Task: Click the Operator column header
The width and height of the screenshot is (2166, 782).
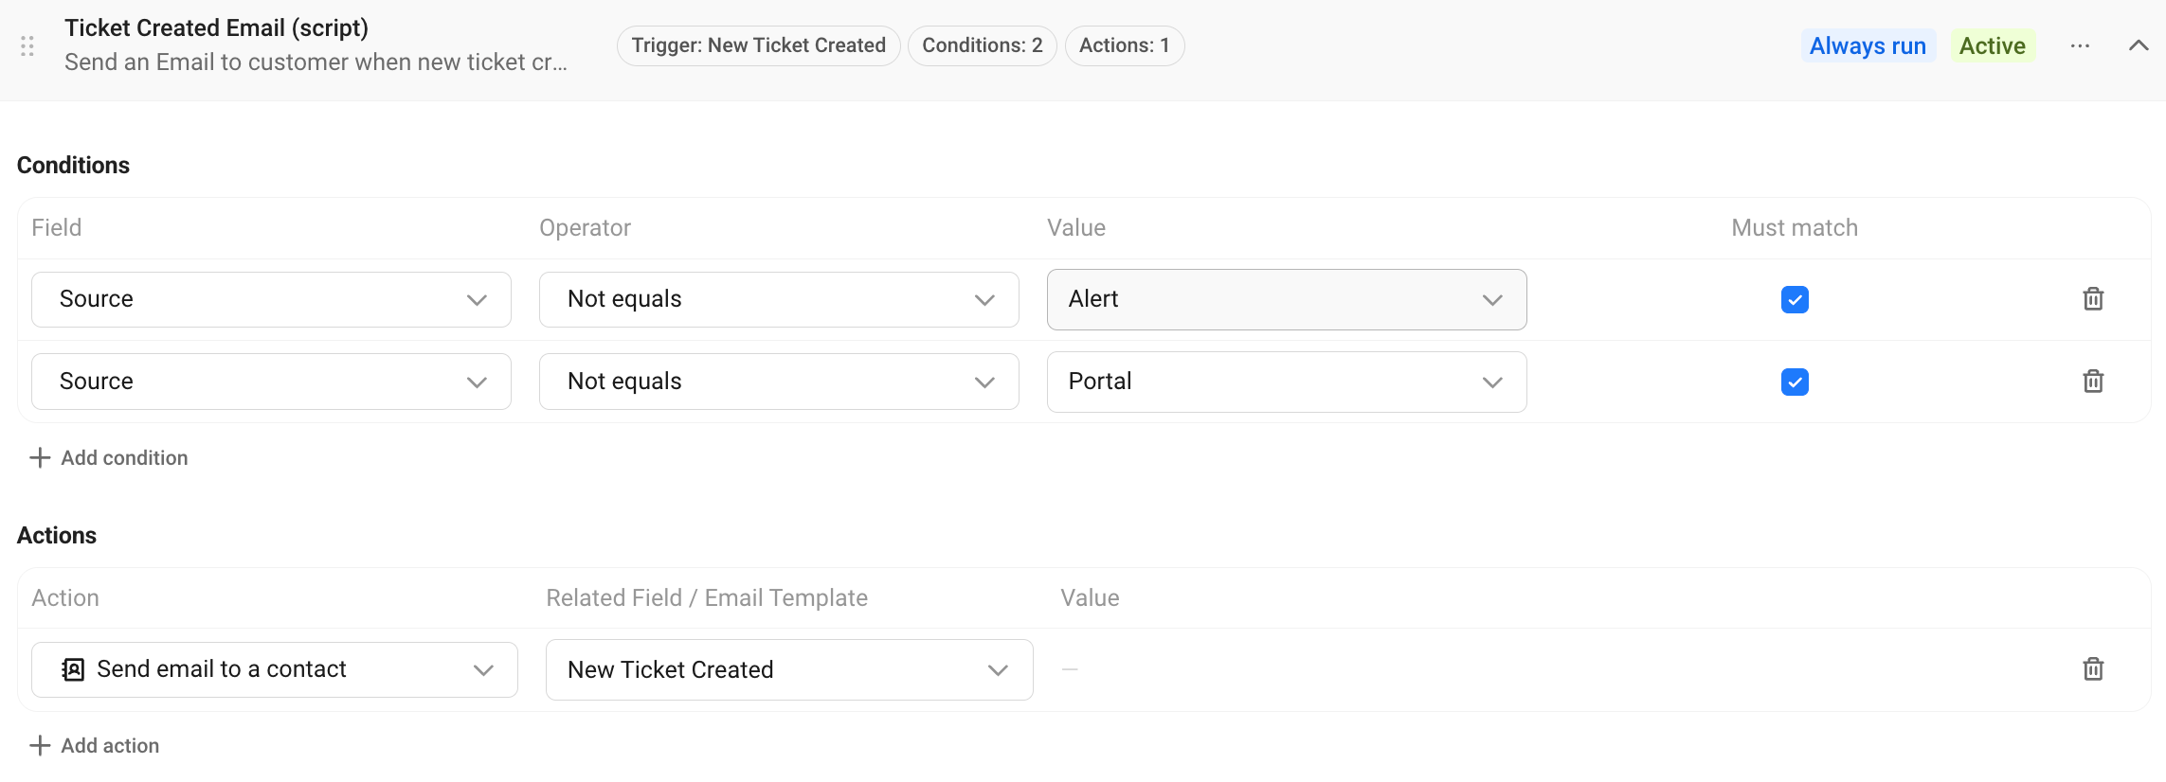Action: pos(585,228)
